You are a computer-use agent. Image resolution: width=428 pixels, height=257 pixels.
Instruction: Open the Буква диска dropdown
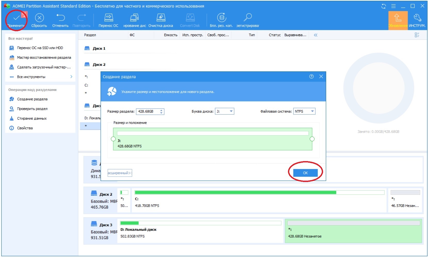tap(225, 111)
